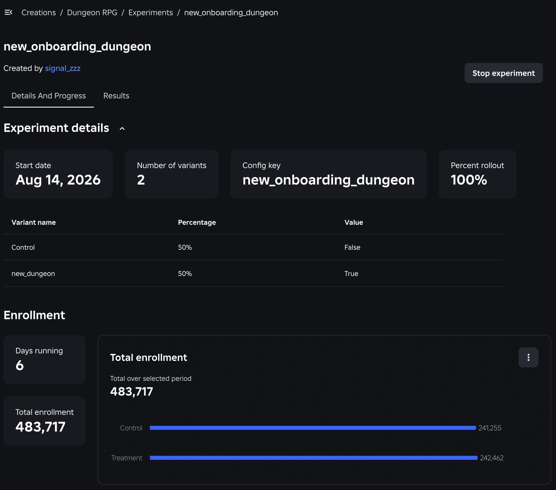Click the new_onboarding_dungeon breadcrumb item

click(231, 12)
